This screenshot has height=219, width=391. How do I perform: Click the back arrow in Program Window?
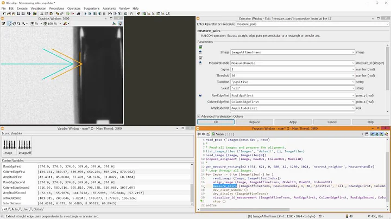[x=199, y=134]
